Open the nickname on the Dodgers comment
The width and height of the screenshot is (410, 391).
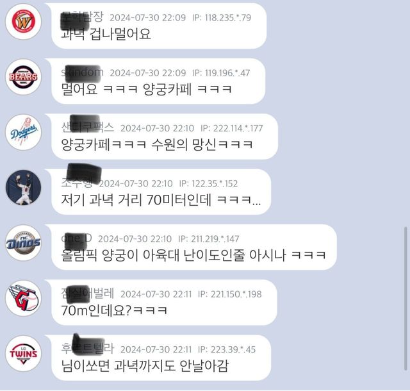88,128
